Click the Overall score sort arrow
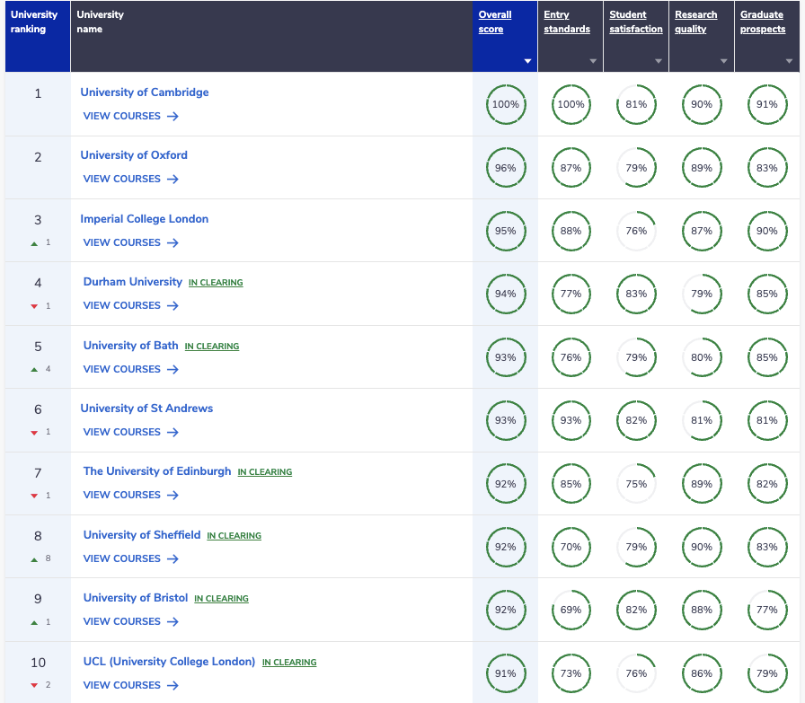The width and height of the screenshot is (805, 703). pyautogui.click(x=527, y=61)
